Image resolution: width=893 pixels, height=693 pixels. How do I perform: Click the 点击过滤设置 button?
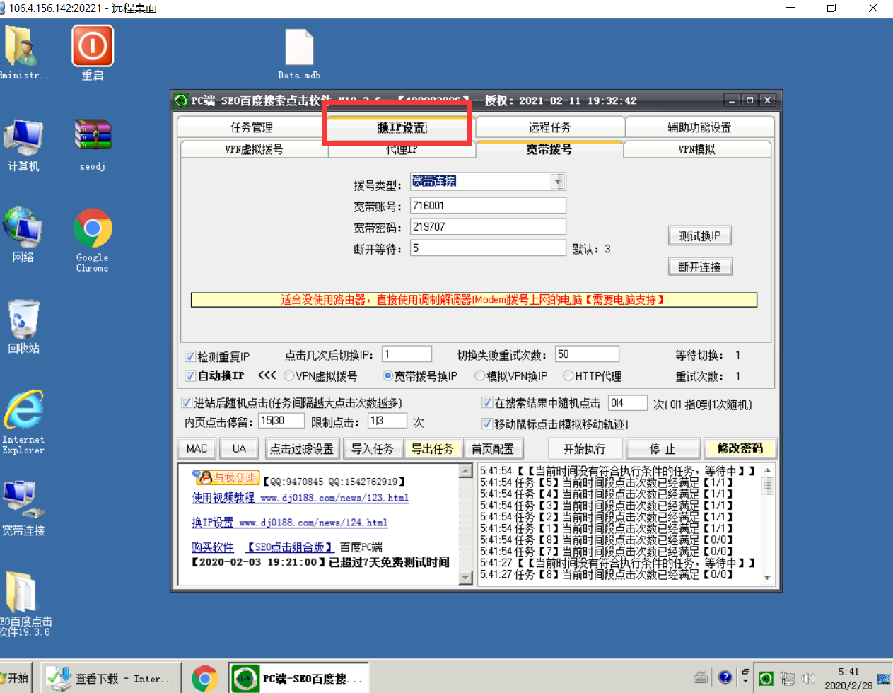(x=302, y=448)
